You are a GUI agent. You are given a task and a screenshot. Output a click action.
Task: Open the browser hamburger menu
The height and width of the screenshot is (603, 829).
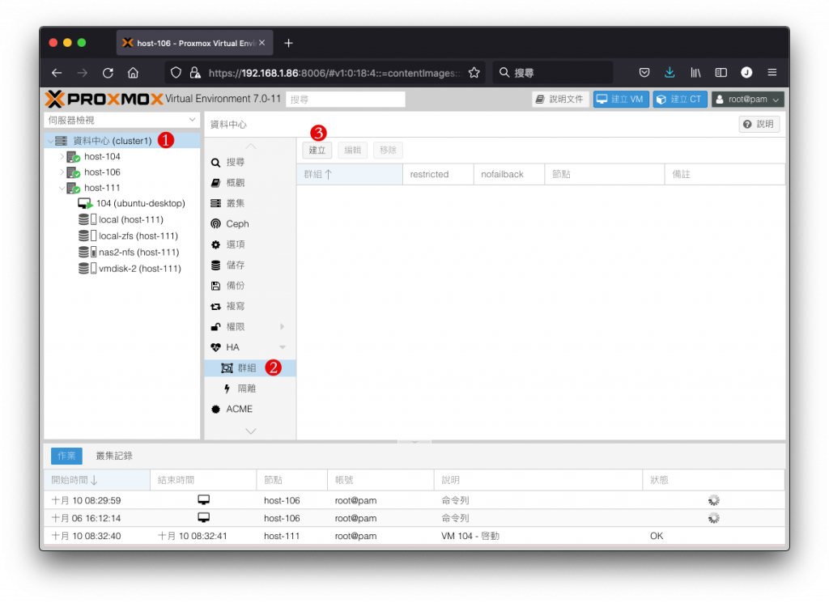pyautogui.click(x=772, y=72)
